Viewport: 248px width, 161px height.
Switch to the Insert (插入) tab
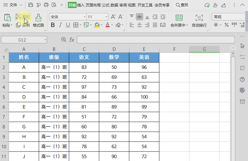point(81,5)
